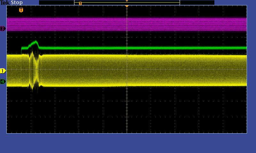Click the Tek logo in top corner
Image resolution: width=256 pixels, height=153 pixels.
pos(5,3)
